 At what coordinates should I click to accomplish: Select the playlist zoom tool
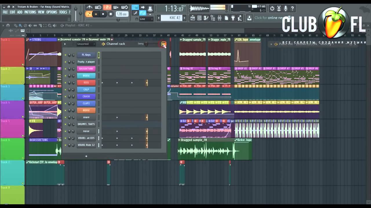pos(50,25)
